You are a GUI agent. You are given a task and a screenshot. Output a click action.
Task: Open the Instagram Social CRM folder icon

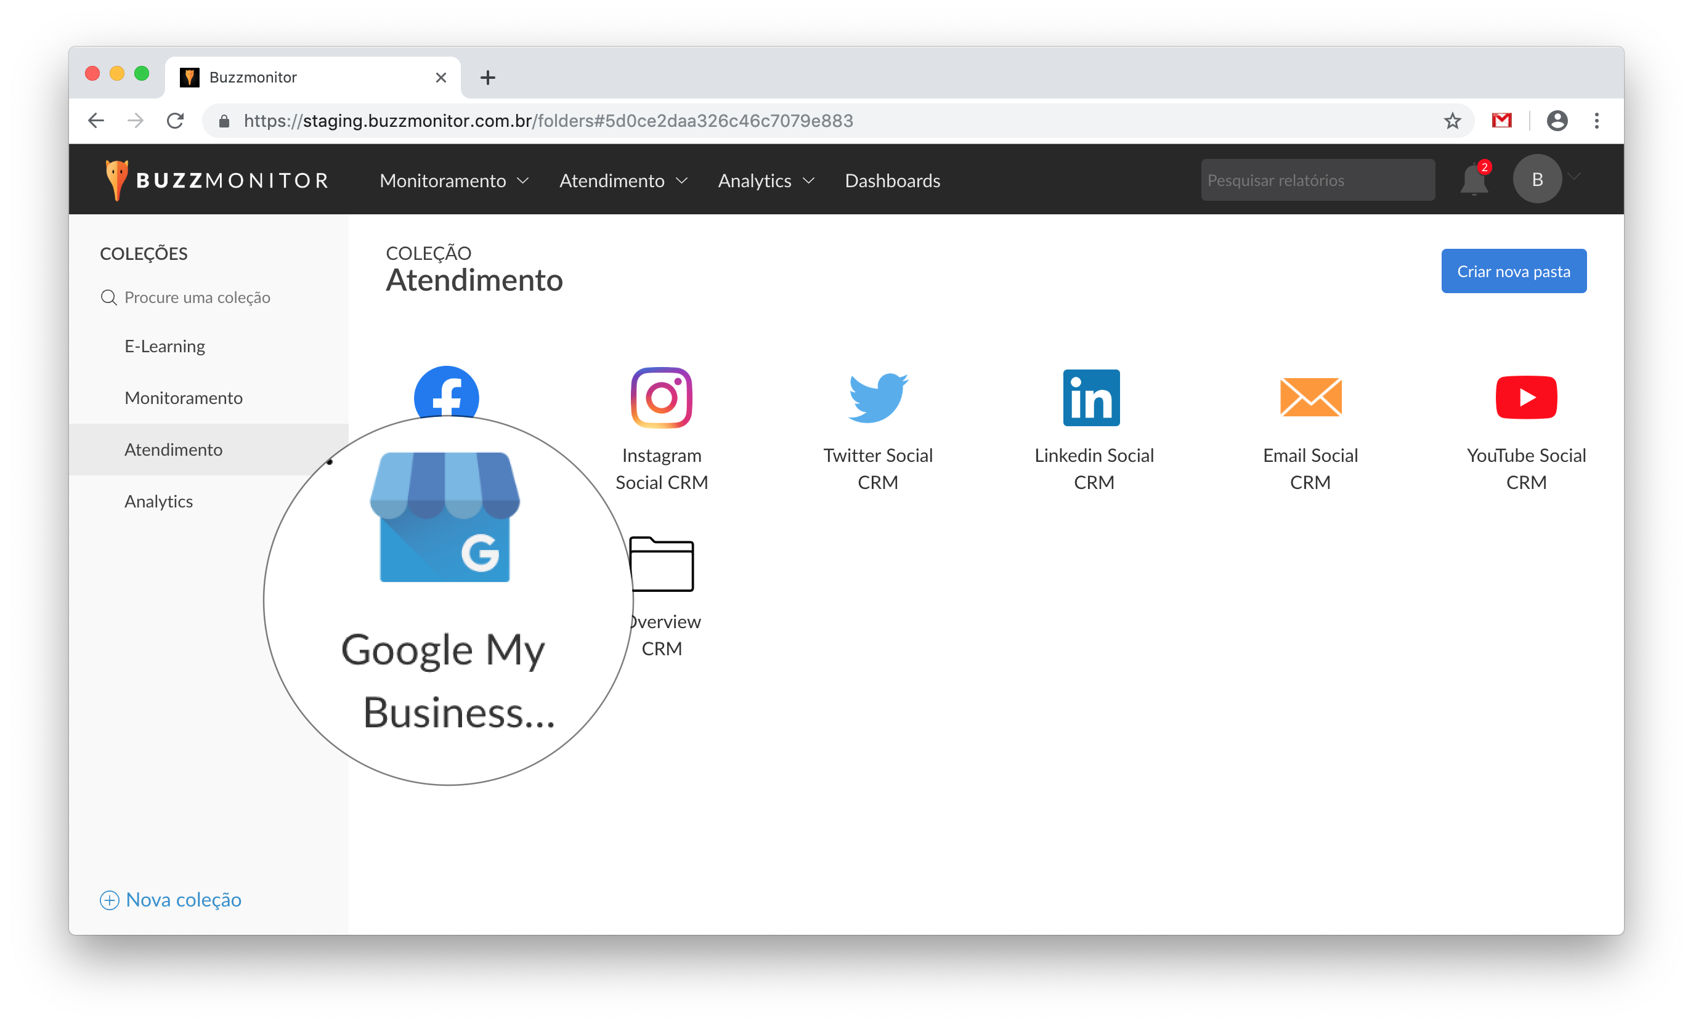tap(661, 397)
